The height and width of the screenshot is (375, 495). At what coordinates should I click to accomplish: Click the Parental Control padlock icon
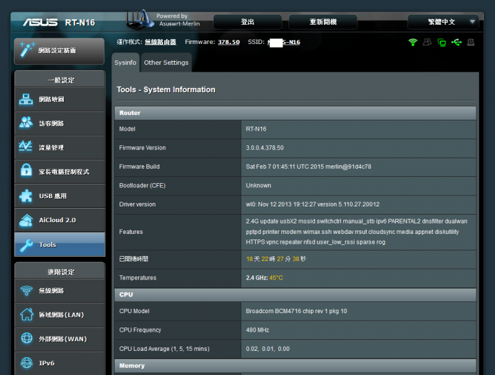26,171
